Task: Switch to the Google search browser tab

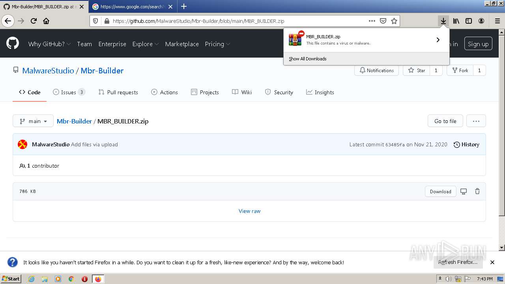Action: click(133, 6)
